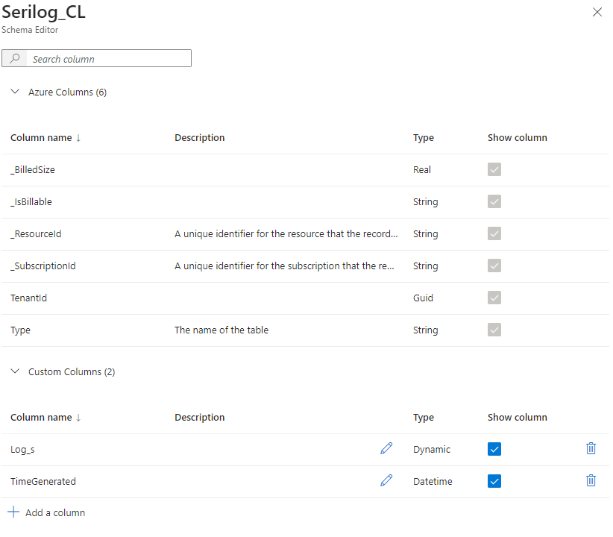This screenshot has width=613, height=537.
Task: Click the Custom section Show column header
Action: pos(518,418)
